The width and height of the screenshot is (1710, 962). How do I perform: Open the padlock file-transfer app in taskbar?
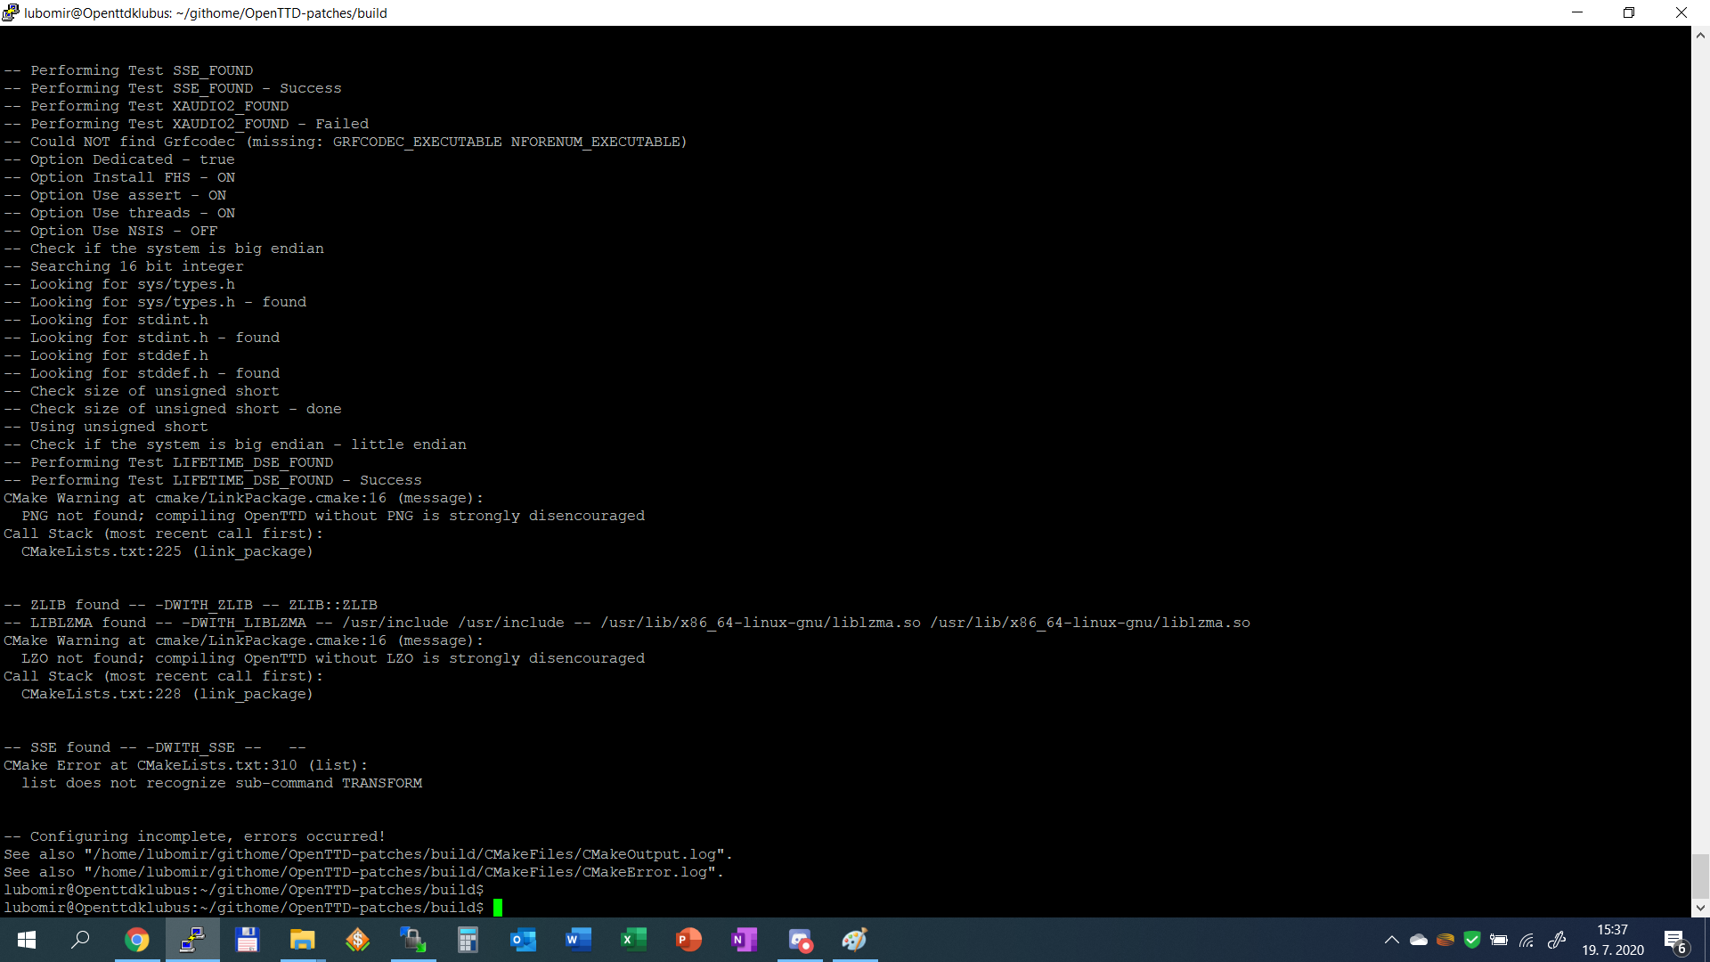click(x=412, y=940)
